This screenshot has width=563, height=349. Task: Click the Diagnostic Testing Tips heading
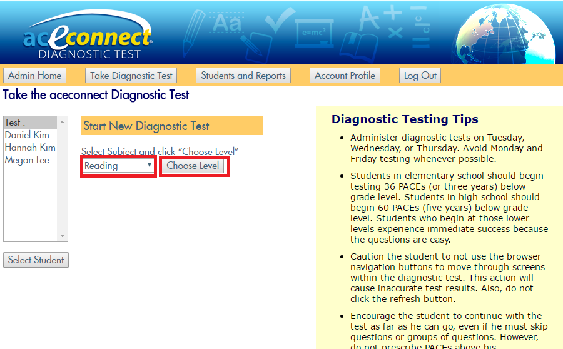click(405, 119)
